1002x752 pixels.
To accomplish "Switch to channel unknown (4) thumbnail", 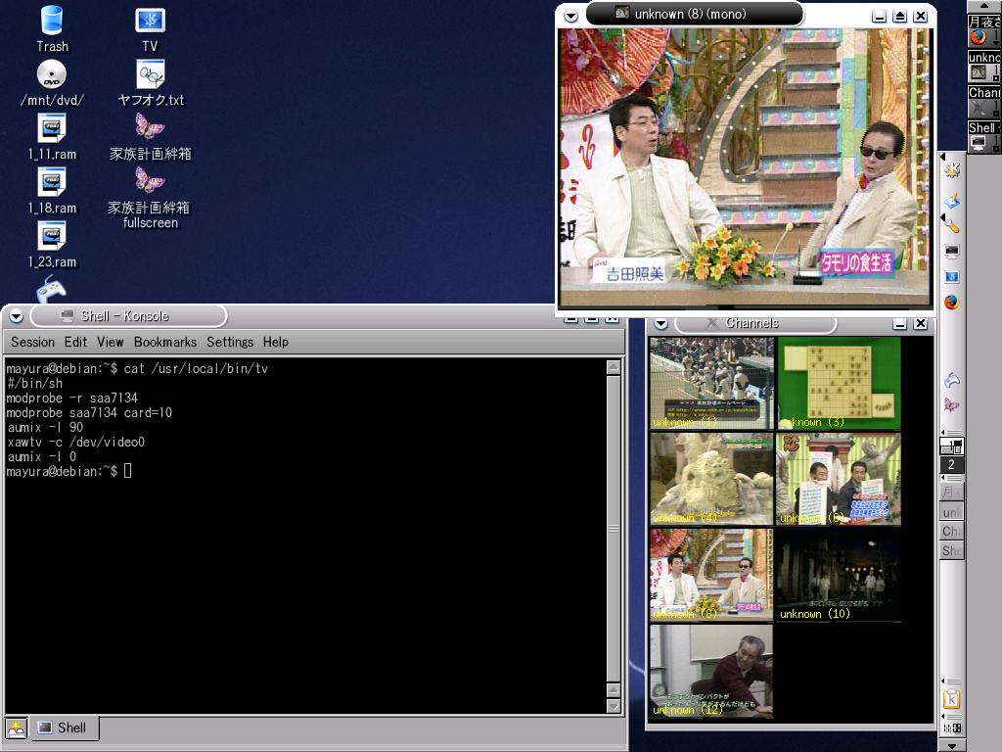I will (x=711, y=479).
